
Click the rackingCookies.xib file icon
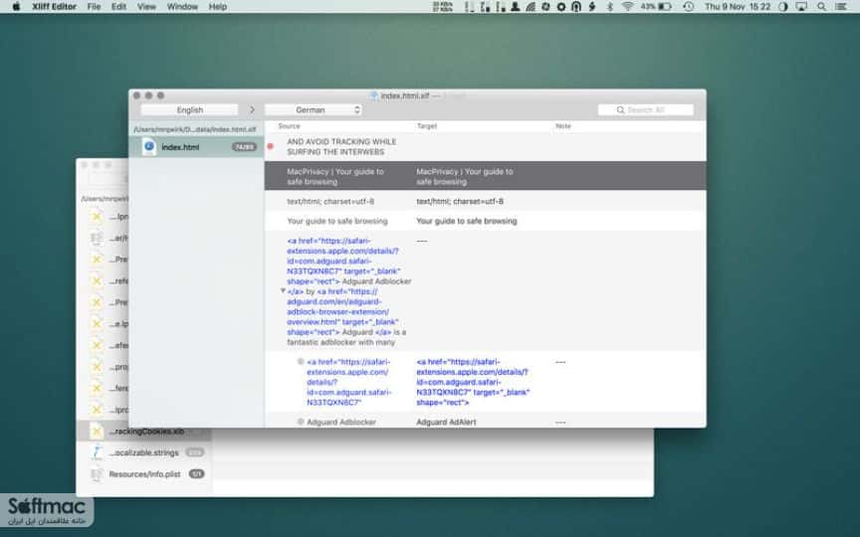[97, 432]
